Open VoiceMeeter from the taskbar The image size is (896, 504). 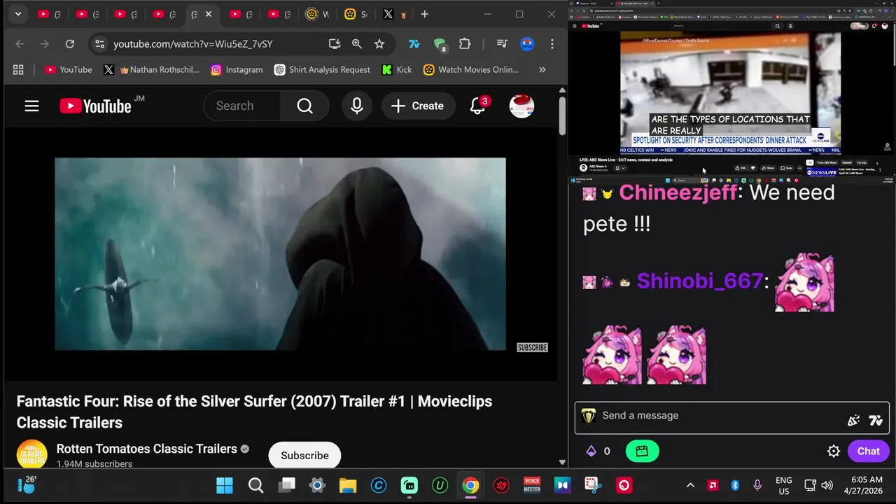click(x=532, y=485)
